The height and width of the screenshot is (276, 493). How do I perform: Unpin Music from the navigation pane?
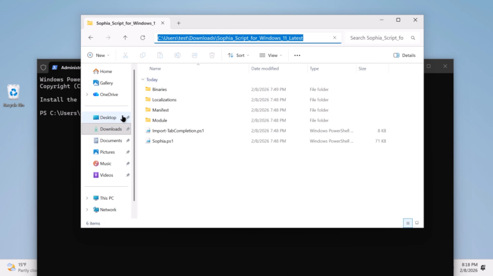point(128,164)
